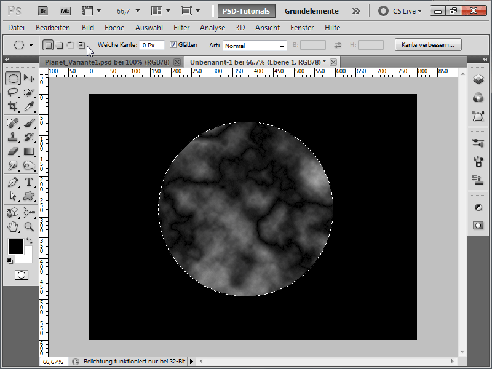Select the Path Selection tool
492x369 pixels.
tap(13, 196)
